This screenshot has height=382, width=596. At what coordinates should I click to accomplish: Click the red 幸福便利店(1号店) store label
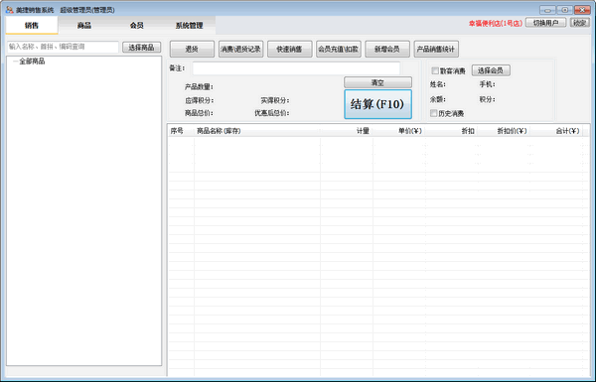[496, 23]
